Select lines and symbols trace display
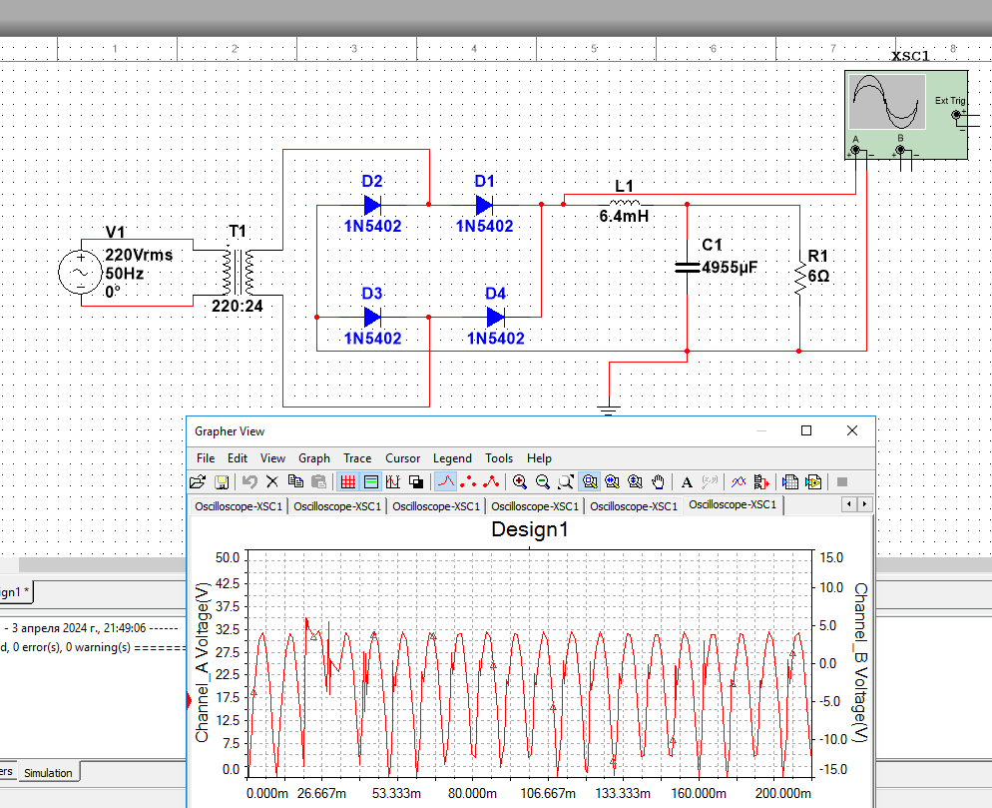 [491, 482]
